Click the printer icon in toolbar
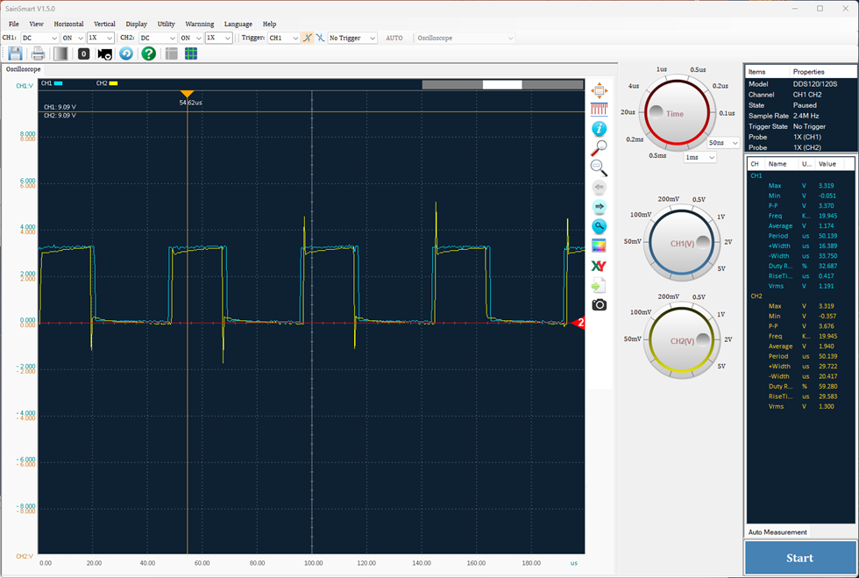This screenshot has height=578, width=859. coord(38,54)
